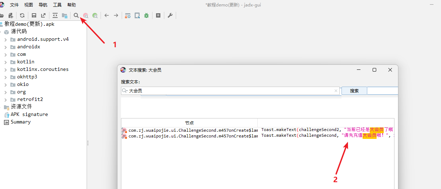Click the search-options magnifier in the search field
441x189 pixels.
coord(125,91)
